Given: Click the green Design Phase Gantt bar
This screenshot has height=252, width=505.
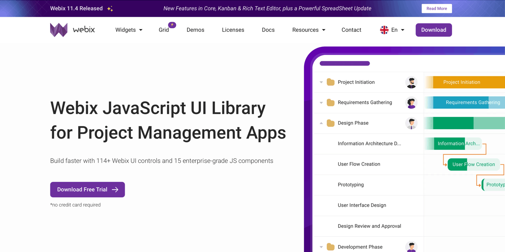Looking at the screenshot, I should pos(465,123).
